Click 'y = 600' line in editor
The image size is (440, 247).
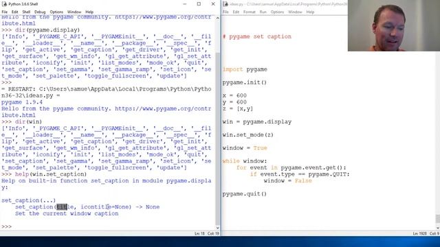click(234, 102)
